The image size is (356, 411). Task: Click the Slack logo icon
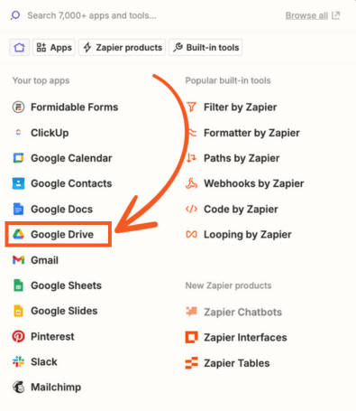click(x=18, y=361)
